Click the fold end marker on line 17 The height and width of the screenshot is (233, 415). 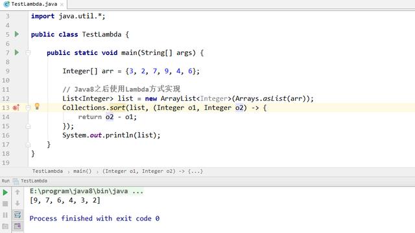coord(28,144)
